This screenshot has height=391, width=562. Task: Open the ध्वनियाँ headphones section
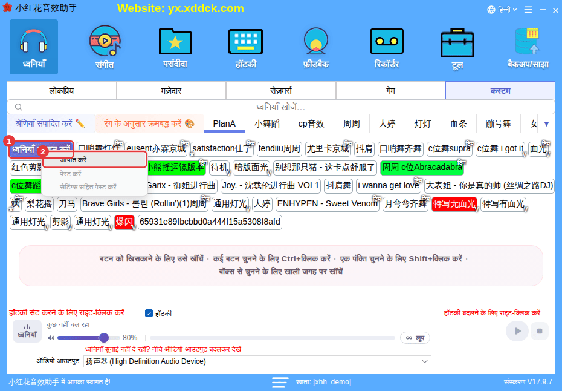click(x=34, y=47)
